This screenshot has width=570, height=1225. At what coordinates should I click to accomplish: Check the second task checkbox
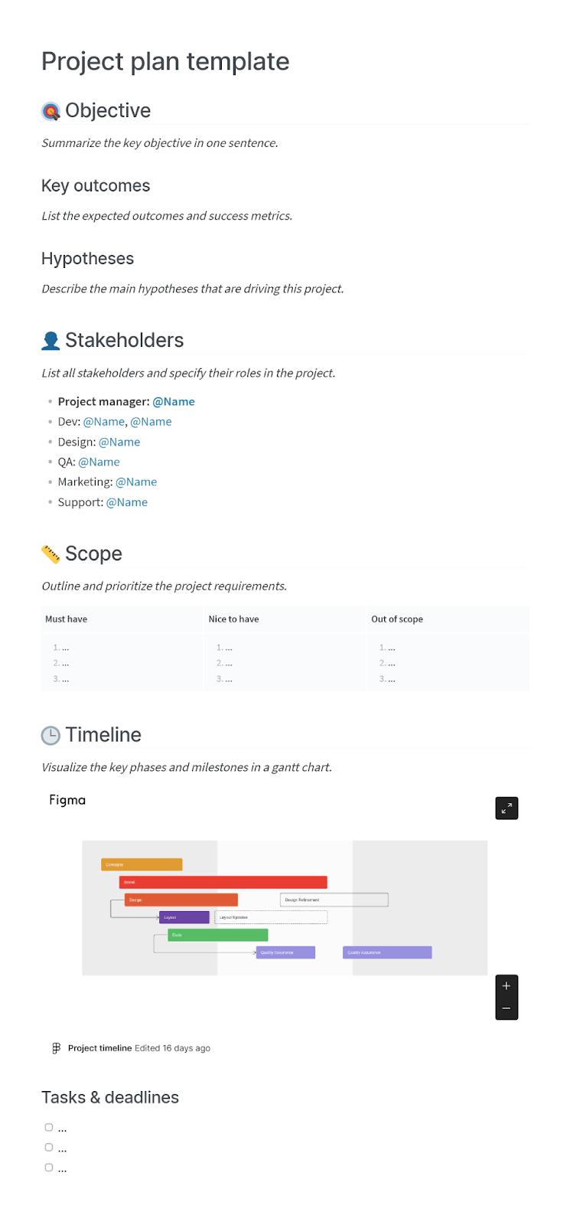click(49, 1147)
